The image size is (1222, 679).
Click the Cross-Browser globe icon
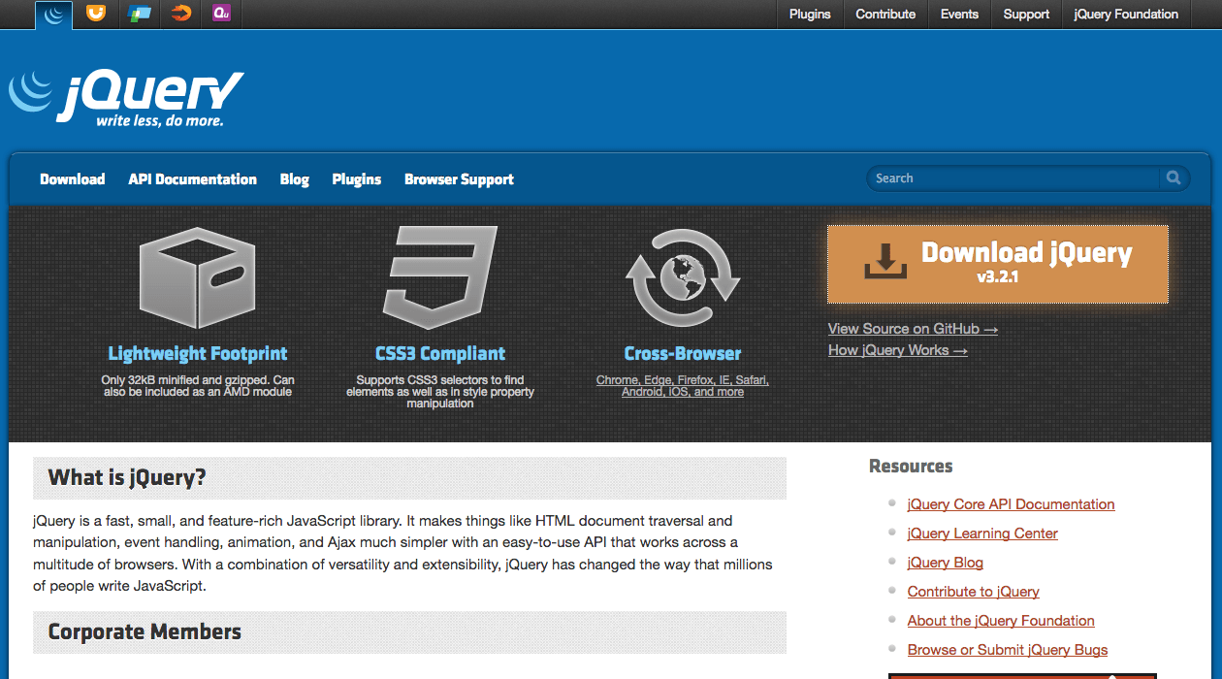coord(683,278)
